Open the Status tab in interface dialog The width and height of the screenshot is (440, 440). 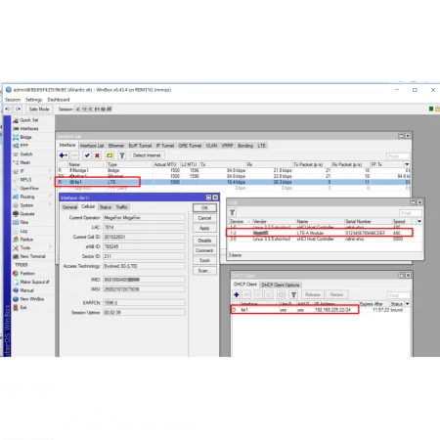tap(106, 207)
